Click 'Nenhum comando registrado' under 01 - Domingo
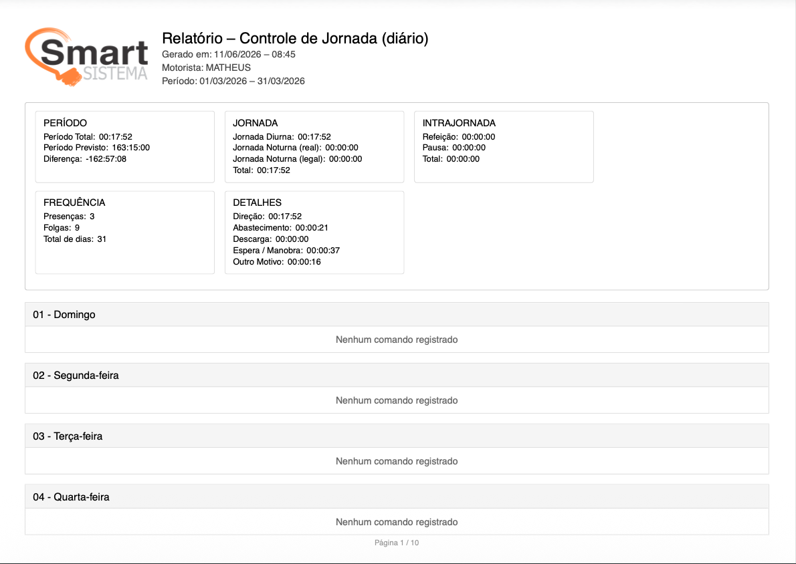796x564 pixels. 397,340
